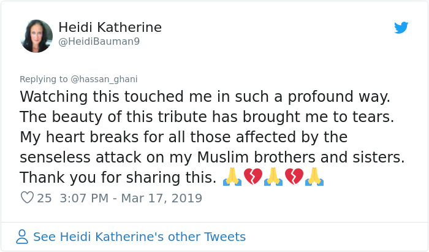Like the tweet with the heart icon
Image resolution: width=429 pixels, height=252 pixels.
(27, 197)
